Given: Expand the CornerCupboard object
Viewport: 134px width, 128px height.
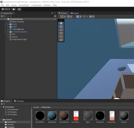Looking at the screenshot, I should tap(8, 32).
